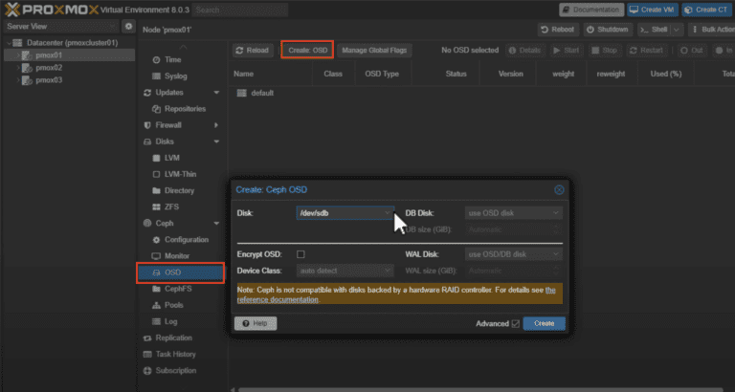Click the Create: OSD toolbar button

pyautogui.click(x=307, y=50)
